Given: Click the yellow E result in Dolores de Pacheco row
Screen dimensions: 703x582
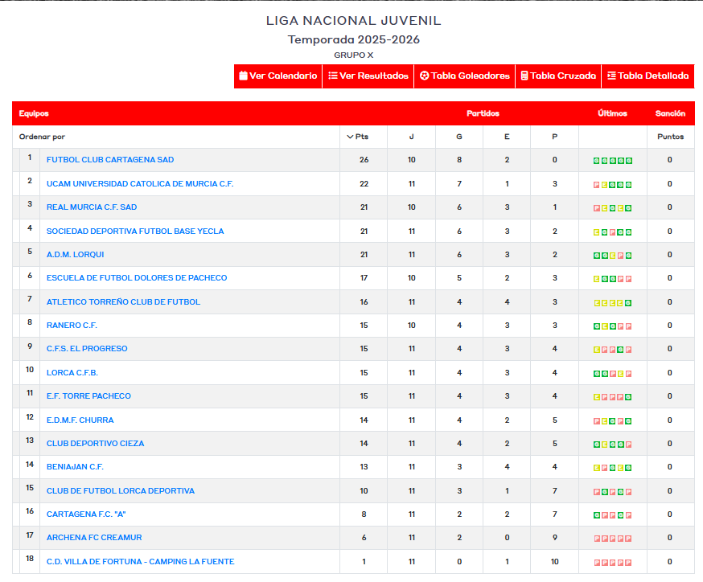Looking at the screenshot, I should click(596, 279).
